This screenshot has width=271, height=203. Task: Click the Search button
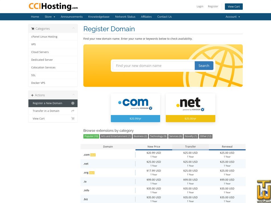pyautogui.click(x=204, y=65)
